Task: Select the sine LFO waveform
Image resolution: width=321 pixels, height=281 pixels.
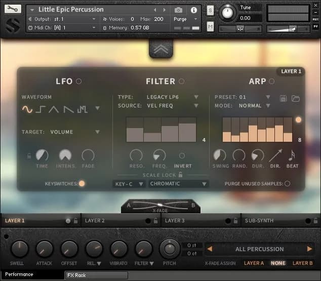Action: point(27,109)
